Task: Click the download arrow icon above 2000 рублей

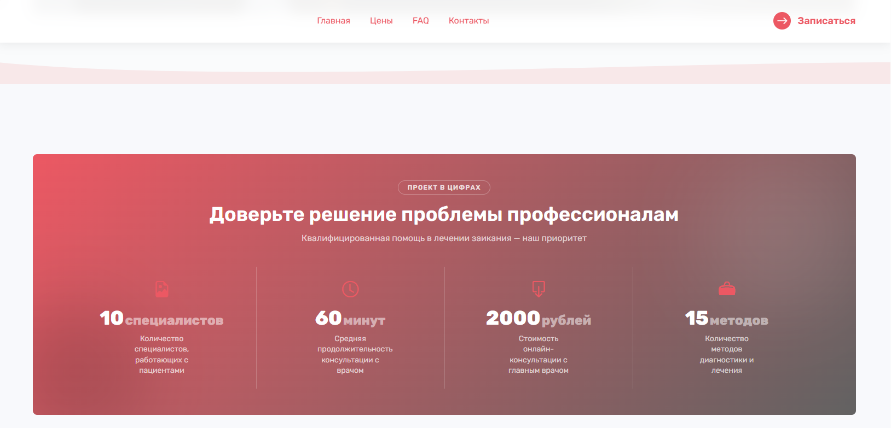Action: point(539,288)
